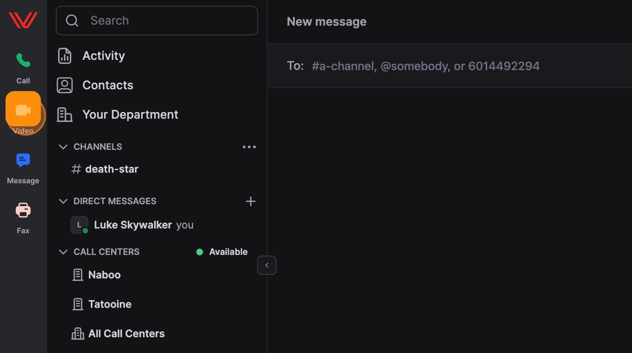Screen dimensions: 632x353
Task: Open the death-star channel
Action: point(111,169)
